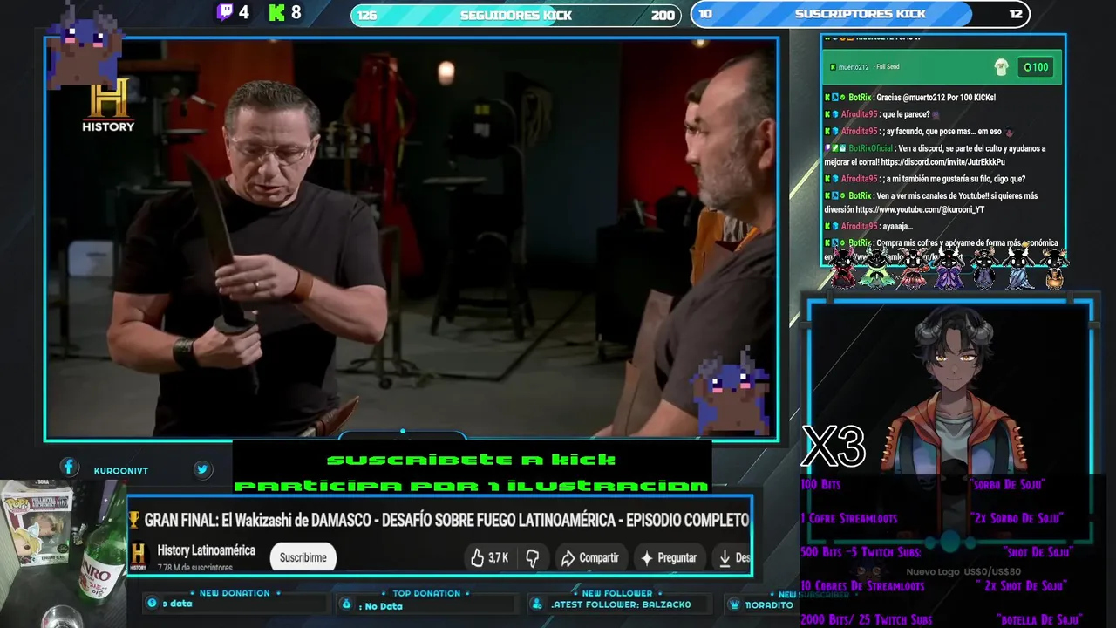Click the muerto212 Full Send gift banner
Screen dimensions: 1116x628
point(942,67)
